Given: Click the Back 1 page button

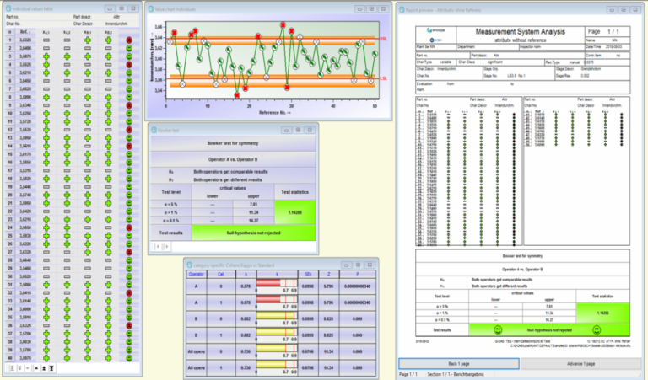Looking at the screenshot, I should click(x=459, y=363).
